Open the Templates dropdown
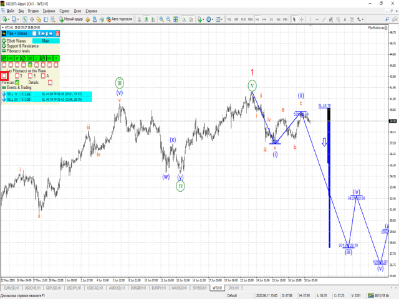 pyautogui.click(x=219, y=19)
